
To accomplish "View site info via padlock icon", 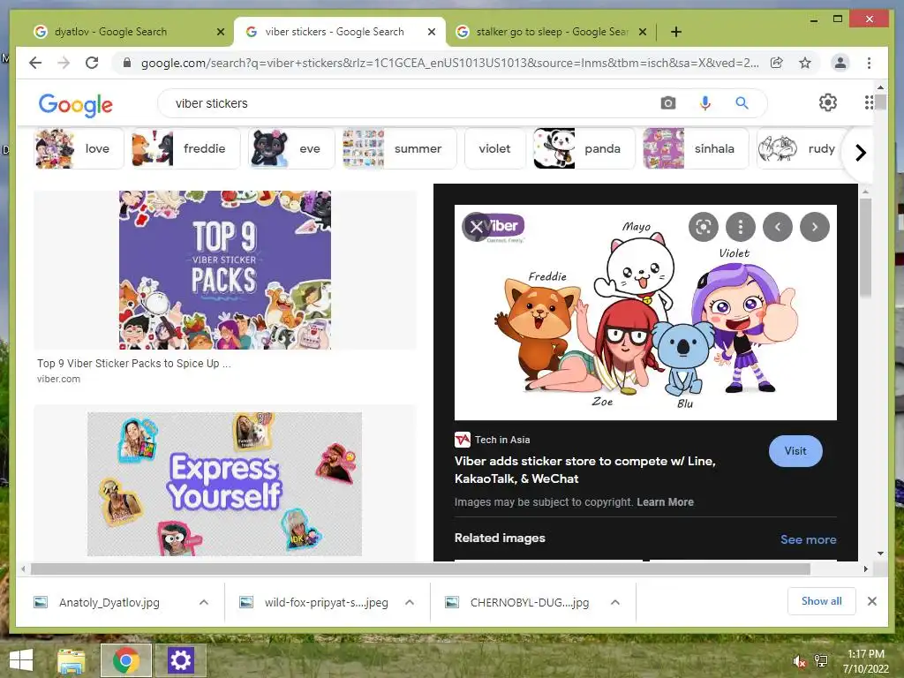I will (x=127, y=63).
